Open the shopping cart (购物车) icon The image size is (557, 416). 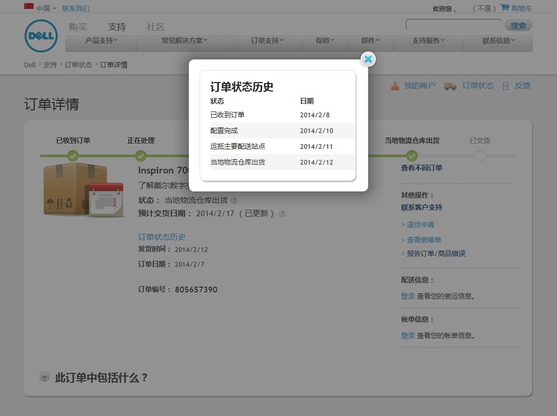(505, 8)
